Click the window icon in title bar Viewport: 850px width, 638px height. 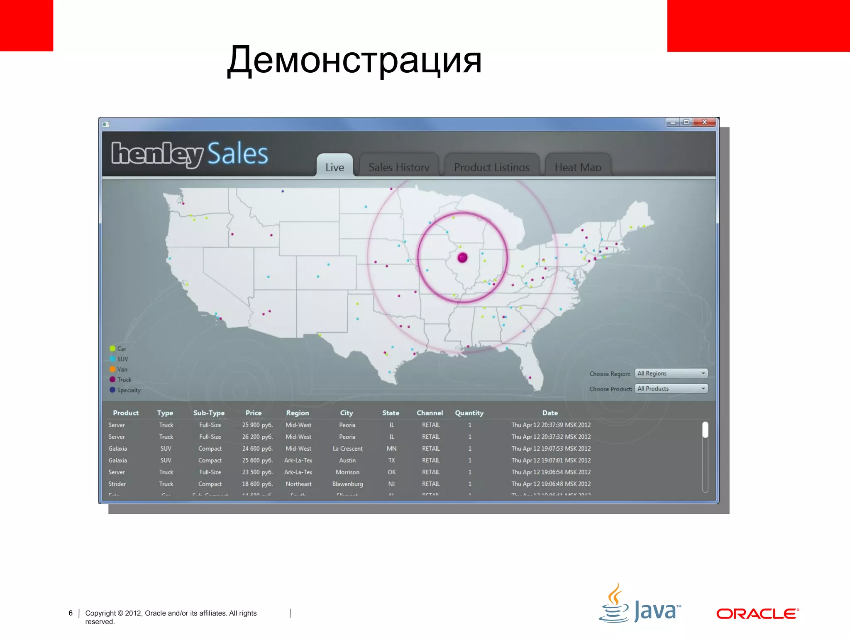(x=106, y=124)
